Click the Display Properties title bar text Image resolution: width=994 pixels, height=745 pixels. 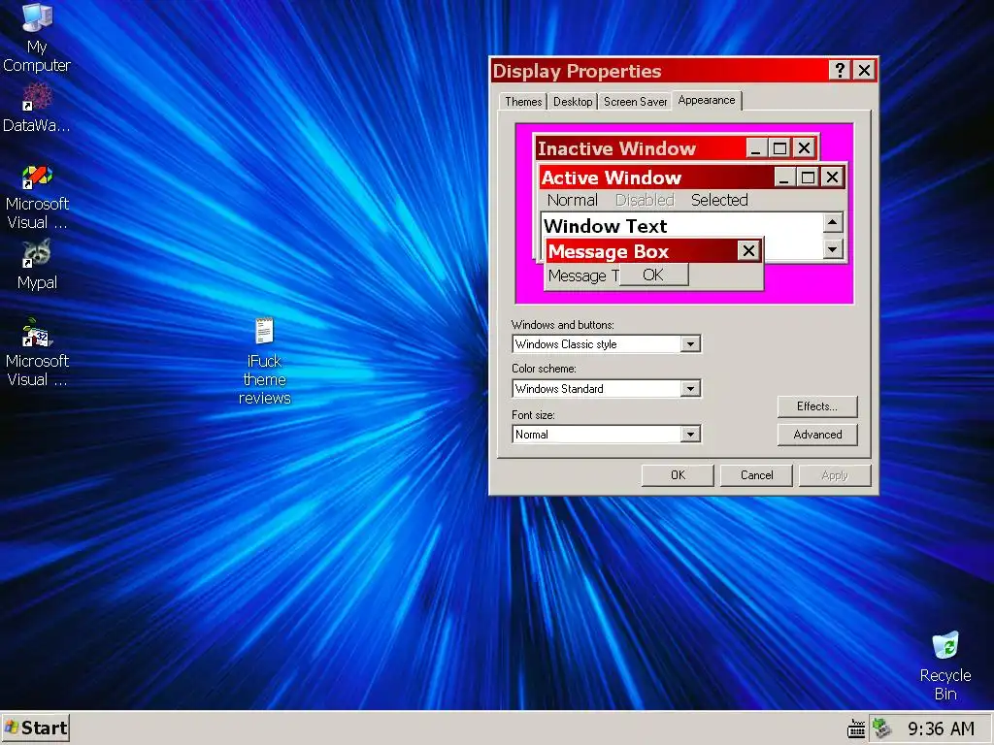click(x=577, y=71)
